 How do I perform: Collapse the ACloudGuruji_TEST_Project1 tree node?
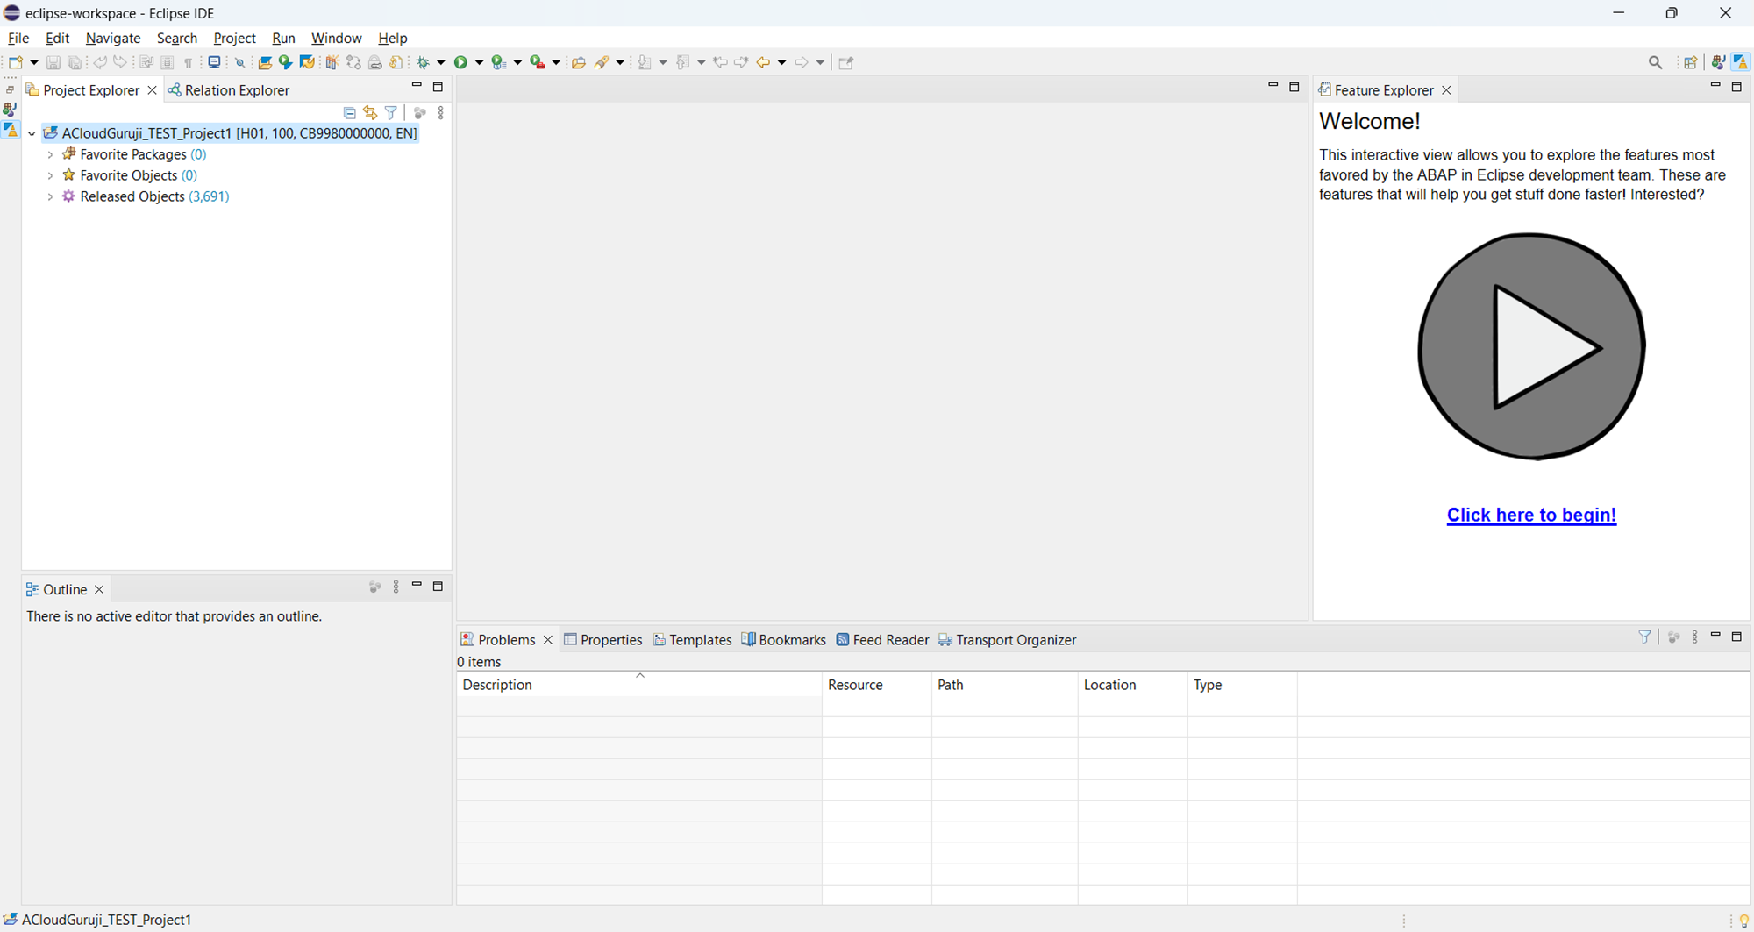tap(32, 133)
